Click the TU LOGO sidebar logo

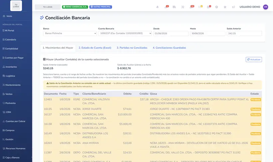(x=16, y=6)
